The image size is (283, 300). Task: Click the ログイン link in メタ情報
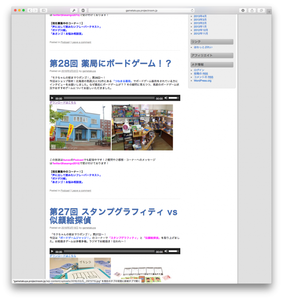coord(199,70)
